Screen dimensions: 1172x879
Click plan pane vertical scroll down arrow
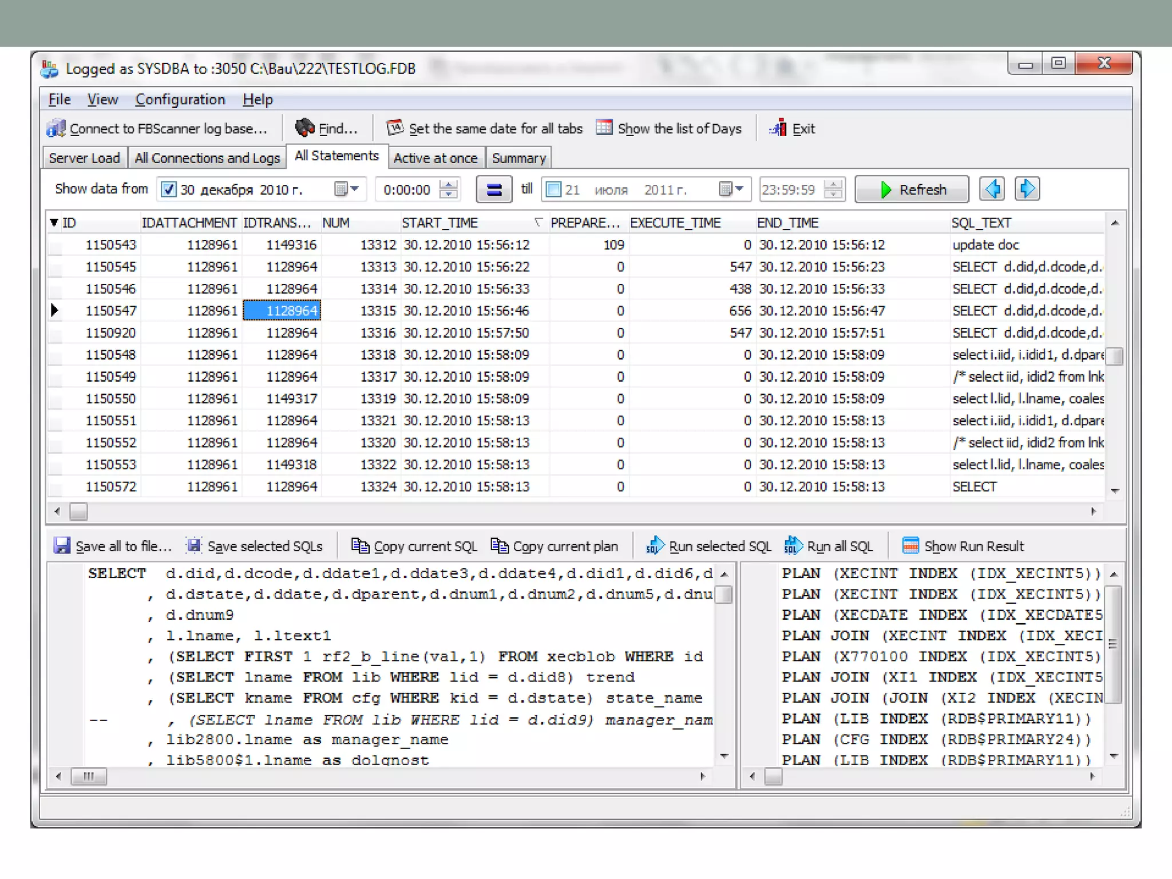[x=1114, y=756]
